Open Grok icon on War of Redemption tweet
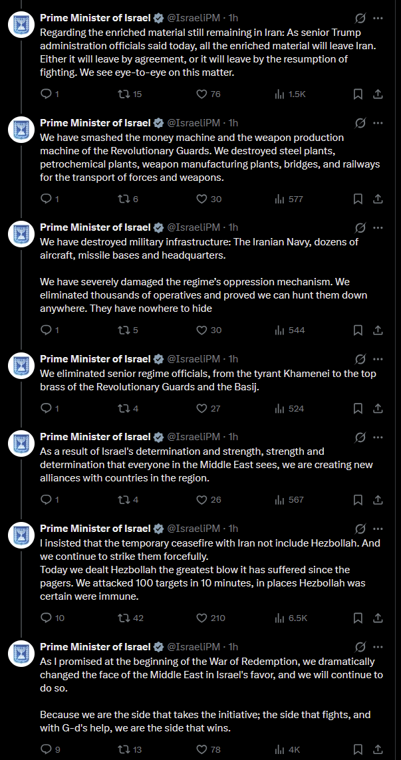 click(360, 647)
